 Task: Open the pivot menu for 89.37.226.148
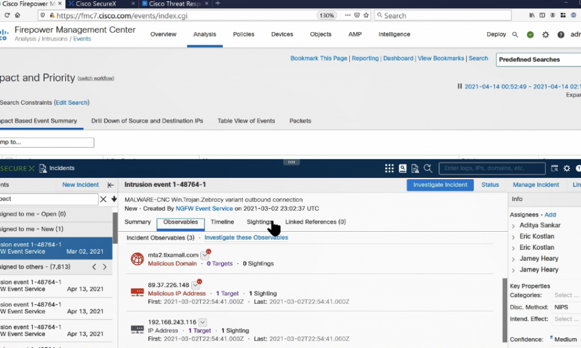tap(195, 285)
